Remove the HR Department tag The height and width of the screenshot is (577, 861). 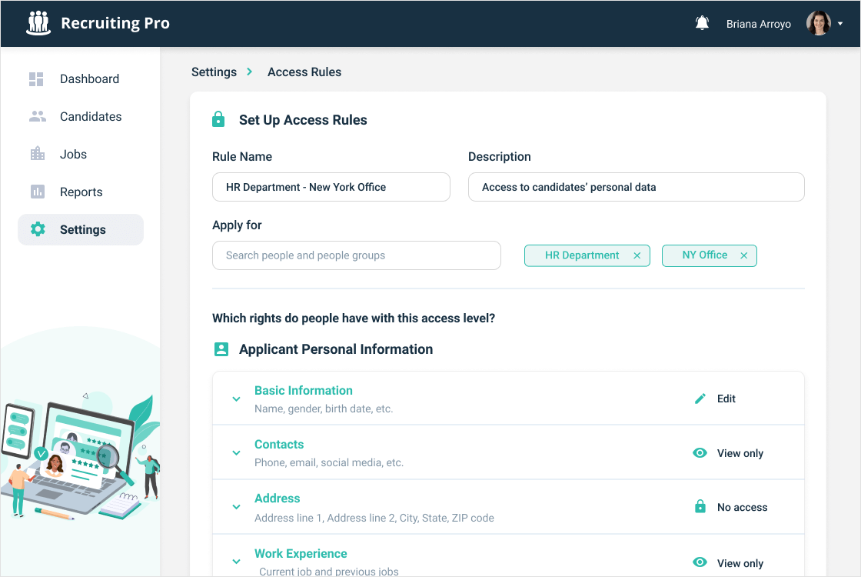pyautogui.click(x=637, y=256)
